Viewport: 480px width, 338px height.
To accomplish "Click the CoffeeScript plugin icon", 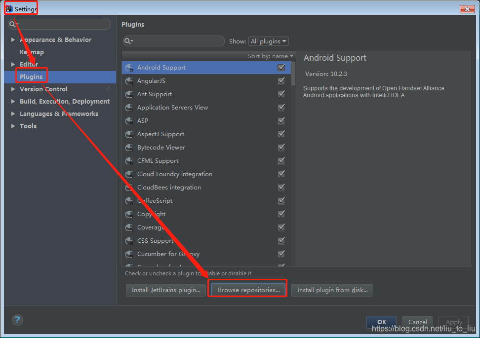I will [x=129, y=201].
